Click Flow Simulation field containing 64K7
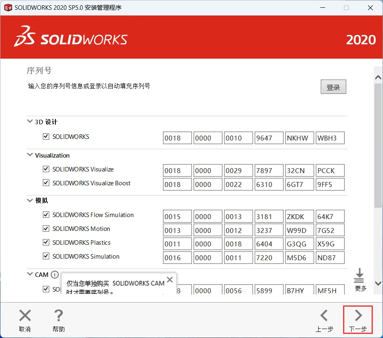Screen dimensions: 383x338 [x=330, y=216]
